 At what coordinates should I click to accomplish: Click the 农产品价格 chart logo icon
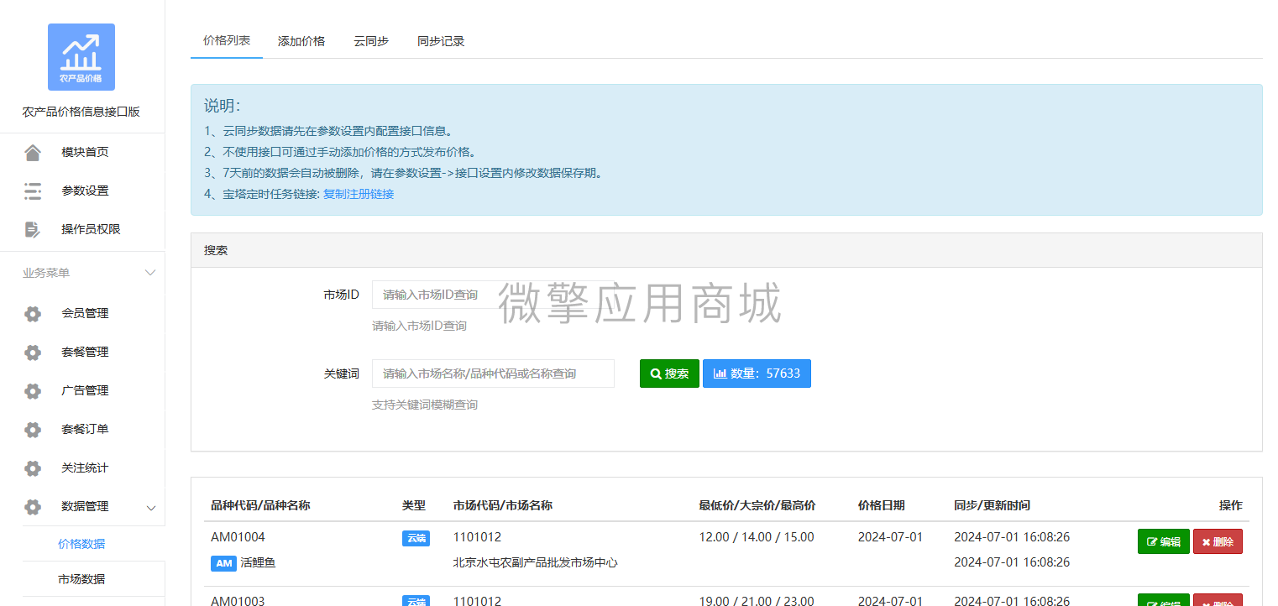81,57
